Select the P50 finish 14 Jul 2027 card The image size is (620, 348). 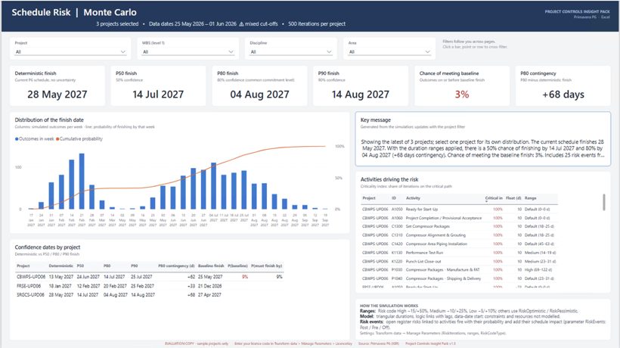(158, 85)
